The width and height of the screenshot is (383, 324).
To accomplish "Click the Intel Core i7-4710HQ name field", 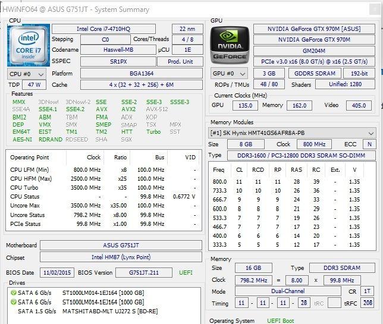I will pyautogui.click(x=103, y=29).
